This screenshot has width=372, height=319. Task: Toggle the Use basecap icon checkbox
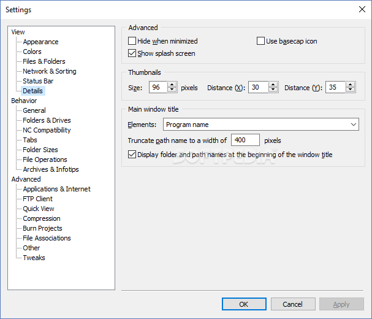[261, 41]
